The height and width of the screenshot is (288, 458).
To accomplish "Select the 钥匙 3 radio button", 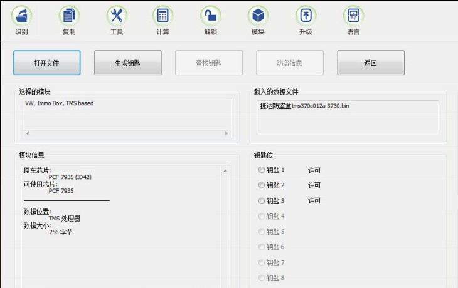I will (262, 201).
